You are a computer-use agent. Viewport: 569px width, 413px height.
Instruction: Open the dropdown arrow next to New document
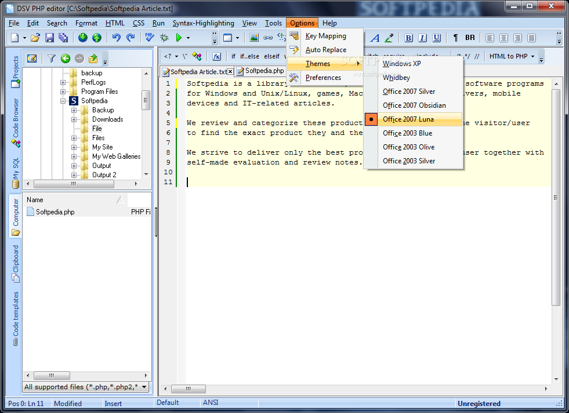pyautogui.click(x=24, y=38)
